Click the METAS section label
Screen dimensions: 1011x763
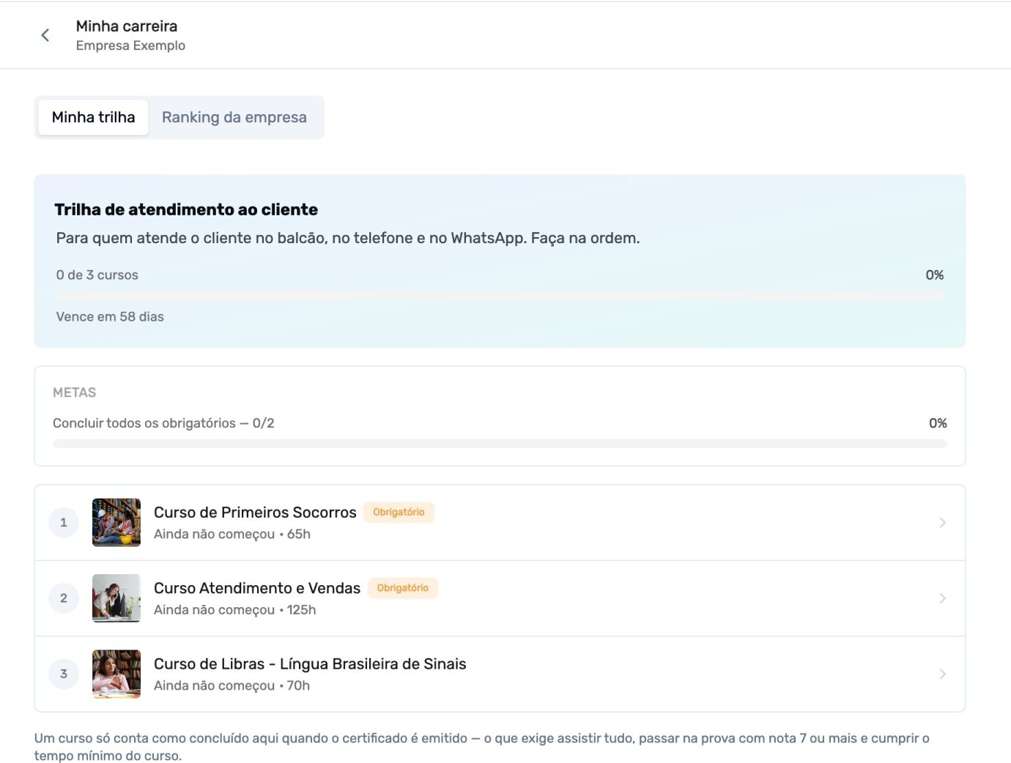[75, 392]
